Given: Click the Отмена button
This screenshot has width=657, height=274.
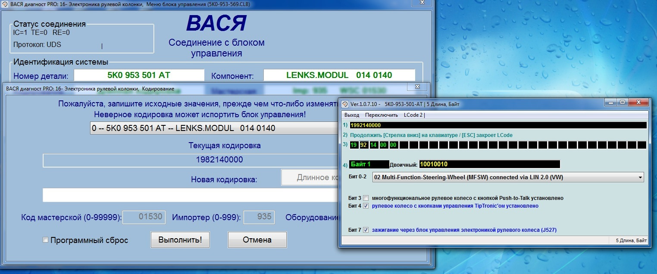Looking at the screenshot, I should [x=257, y=240].
